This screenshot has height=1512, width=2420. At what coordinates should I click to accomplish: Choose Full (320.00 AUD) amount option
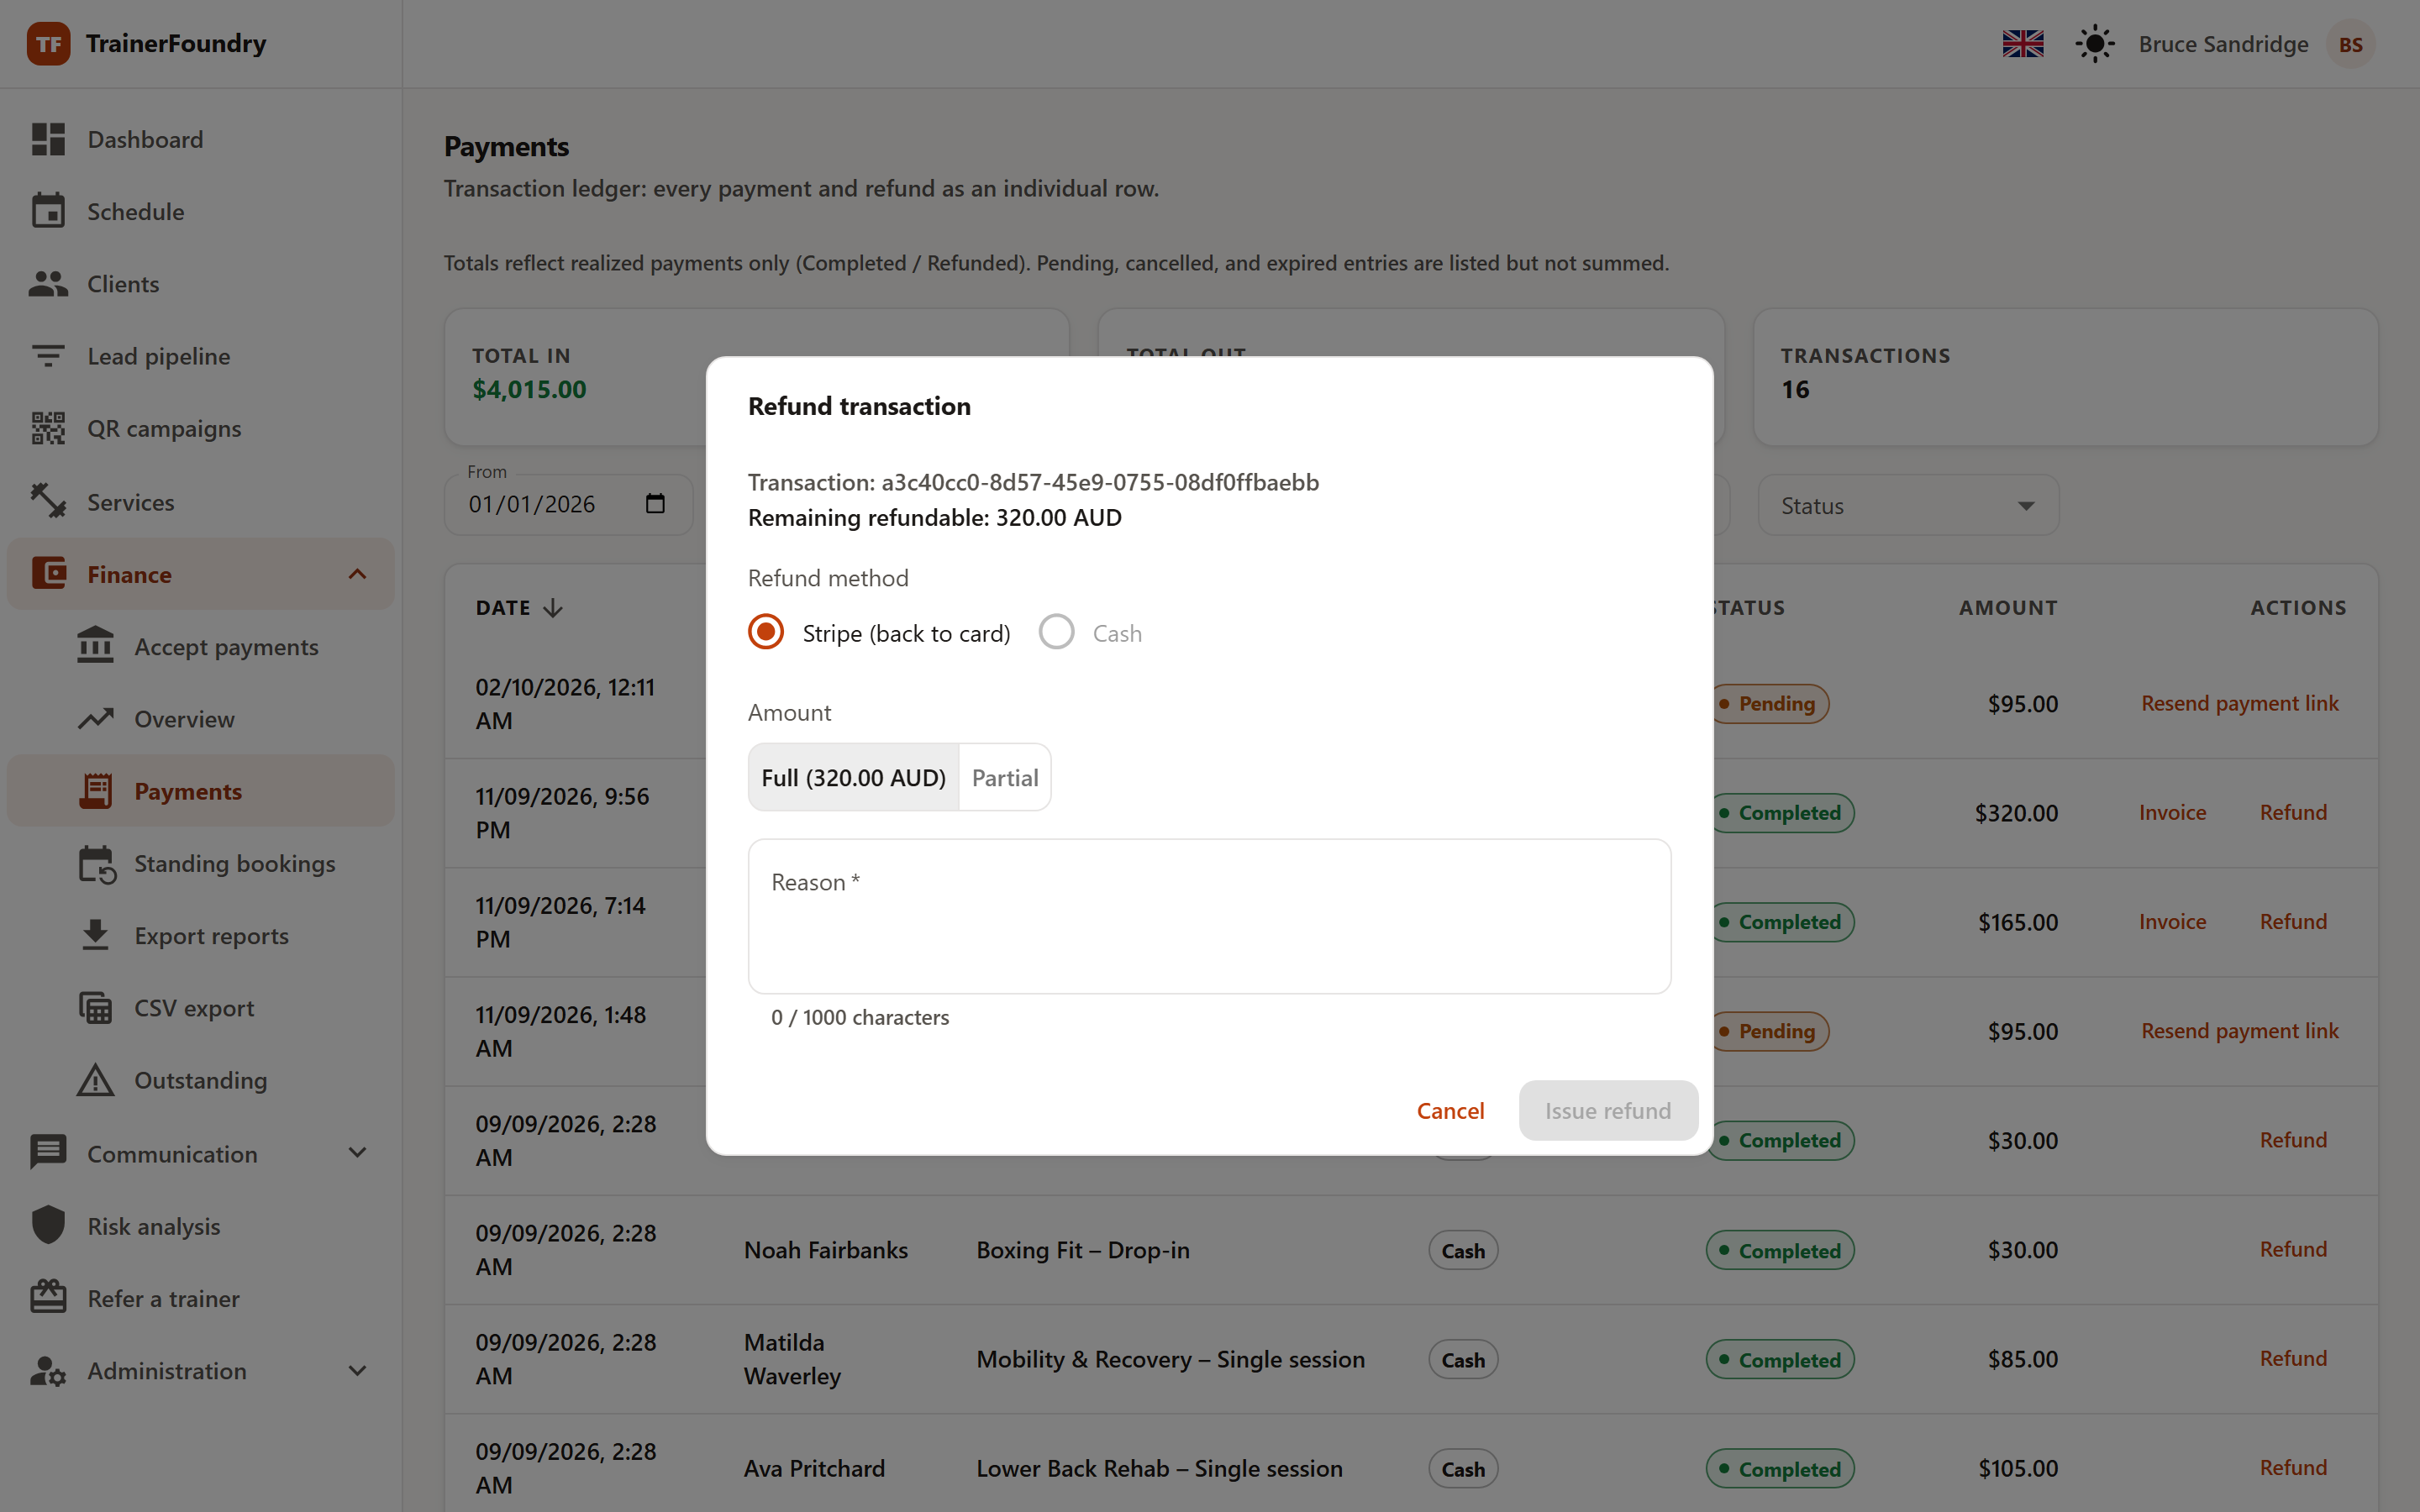[853, 777]
